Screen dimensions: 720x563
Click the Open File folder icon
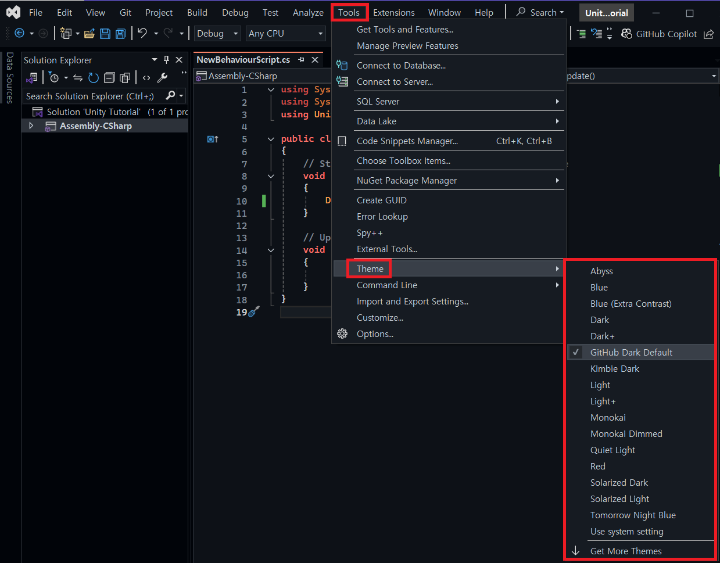point(89,34)
